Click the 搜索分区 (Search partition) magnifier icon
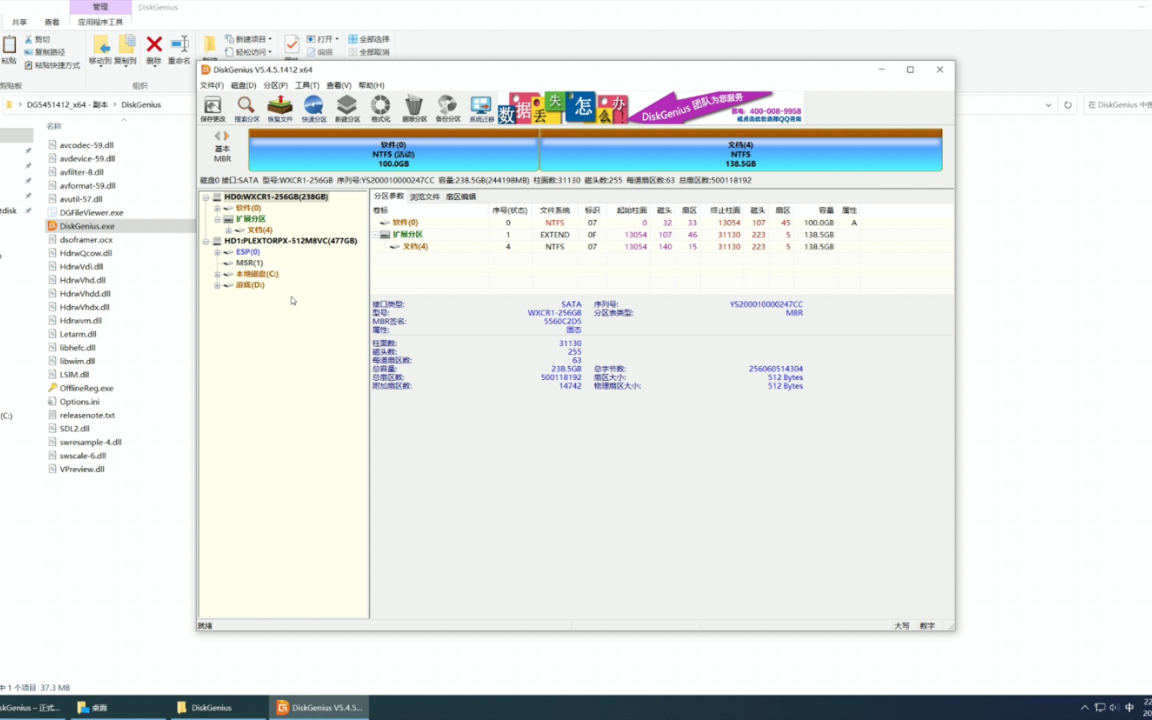The width and height of the screenshot is (1152, 720). 247,108
